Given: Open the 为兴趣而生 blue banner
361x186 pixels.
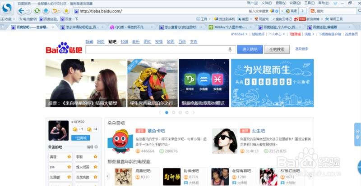Looking at the screenshot, I should (273, 83).
